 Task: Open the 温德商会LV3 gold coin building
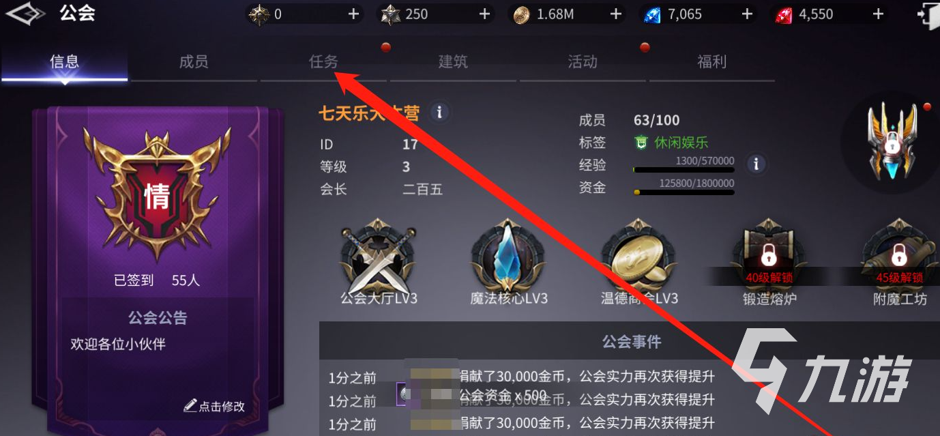point(639,257)
